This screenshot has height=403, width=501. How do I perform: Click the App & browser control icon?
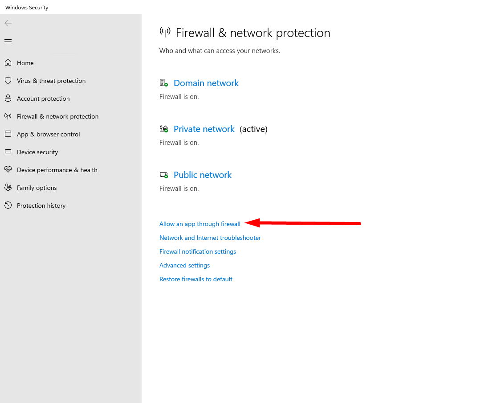(8, 134)
